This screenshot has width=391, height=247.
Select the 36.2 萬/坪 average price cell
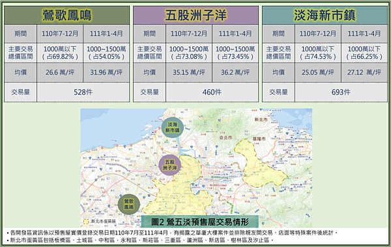click(235, 72)
